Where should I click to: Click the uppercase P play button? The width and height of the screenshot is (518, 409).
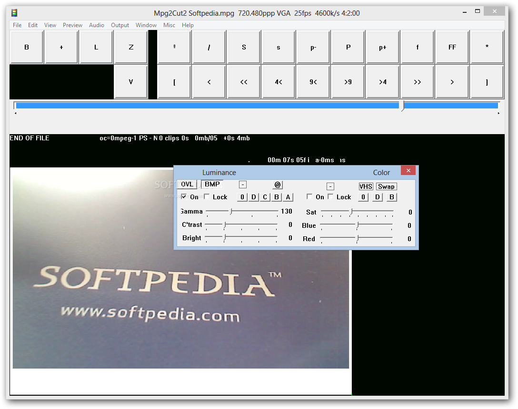(348, 47)
